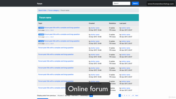This screenshot has width=176, height=99.
Task: Click the blue Go button
Action: click(91, 95)
